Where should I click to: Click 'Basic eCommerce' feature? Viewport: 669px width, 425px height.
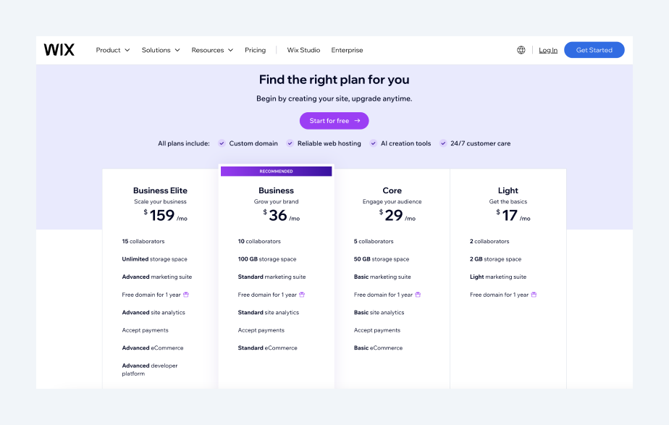(x=378, y=348)
